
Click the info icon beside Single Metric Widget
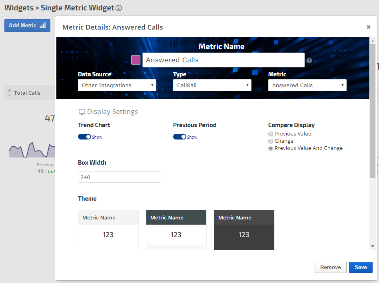click(119, 8)
